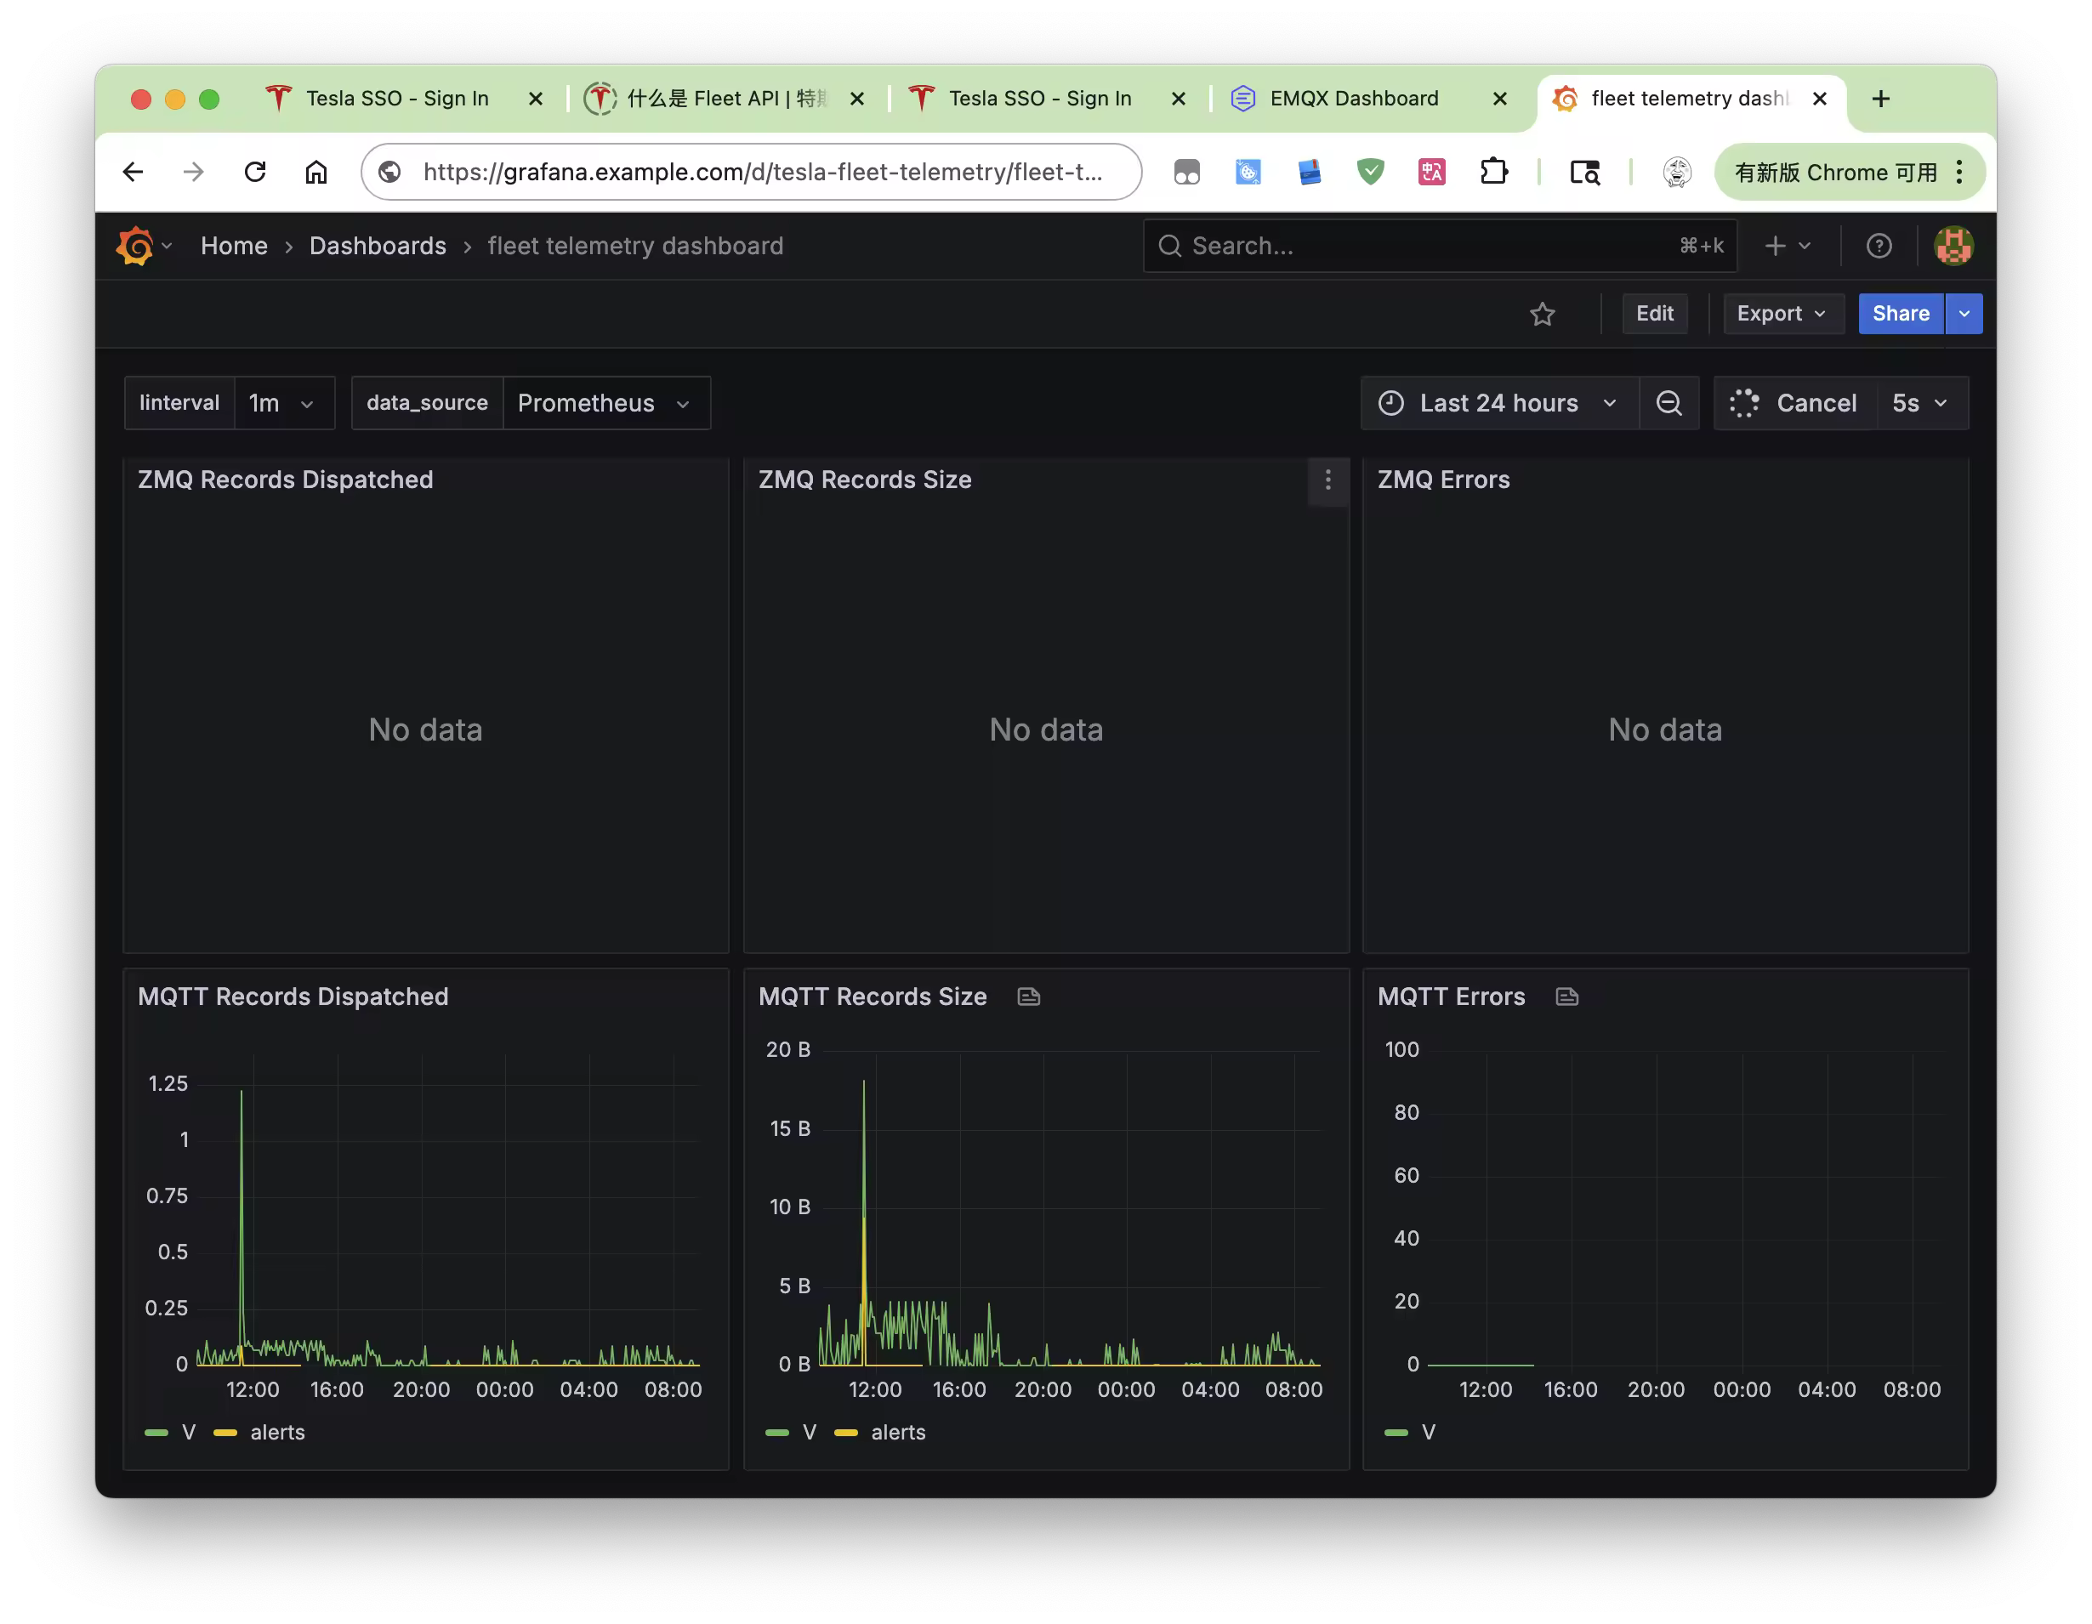Image resolution: width=2092 pixels, height=1624 pixels.
Task: Open the 5s refresh interval dropdown
Action: pos(1922,403)
